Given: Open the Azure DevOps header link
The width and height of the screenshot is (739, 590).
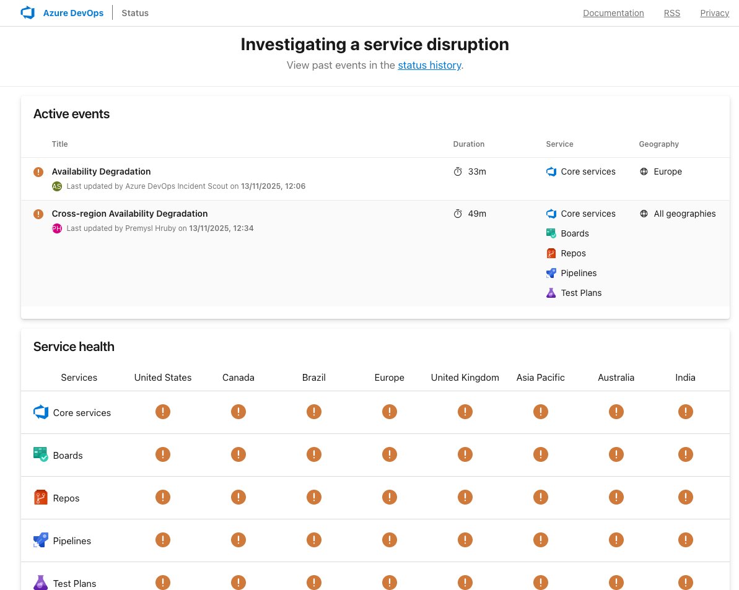Looking at the screenshot, I should [73, 13].
